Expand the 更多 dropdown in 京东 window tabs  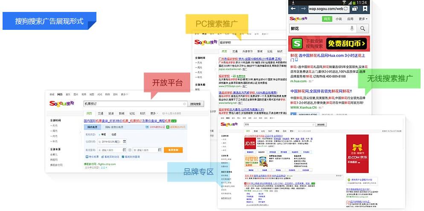coord(292,131)
